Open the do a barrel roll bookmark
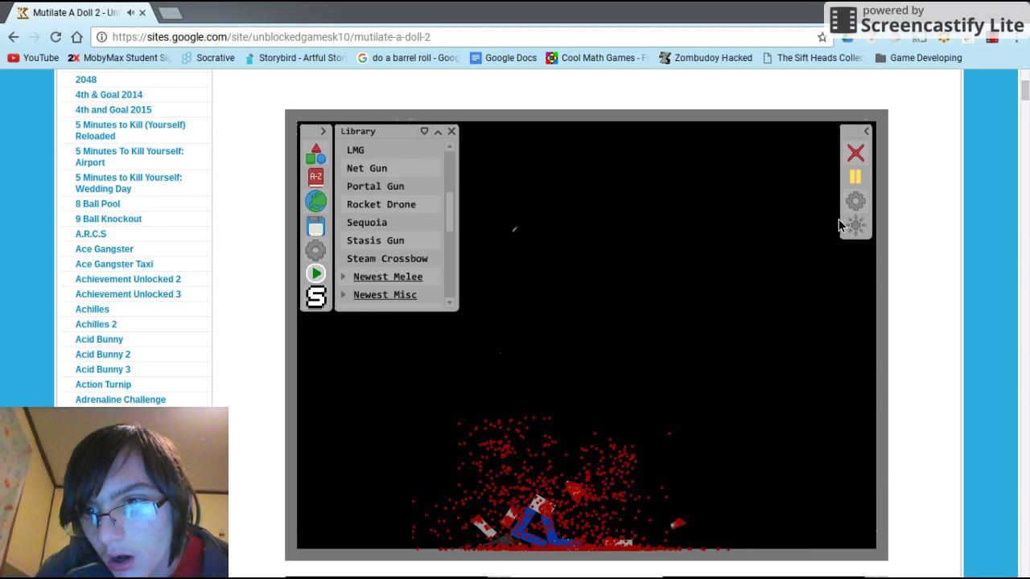This screenshot has height=579, width=1030. pos(408,58)
